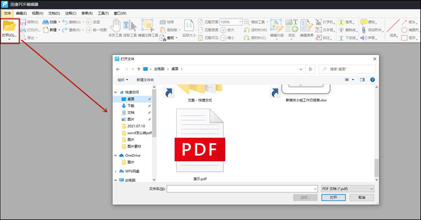Select the 演示.pdf file thumbnail
The image size is (421, 220).
coord(200,140)
